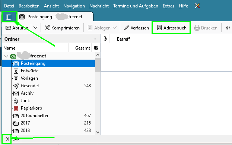The image size is (232, 145).
Task: Sort folders by Gesamt column
Action: click(80, 48)
